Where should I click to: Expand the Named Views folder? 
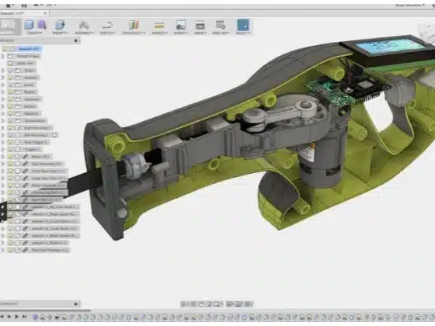pyautogui.click(x=3, y=56)
